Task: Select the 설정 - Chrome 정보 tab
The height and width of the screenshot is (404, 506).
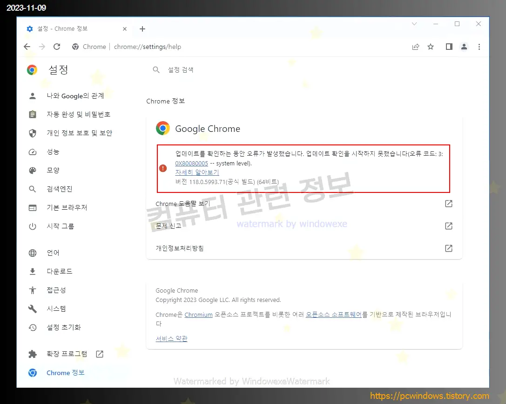Action: [76, 29]
